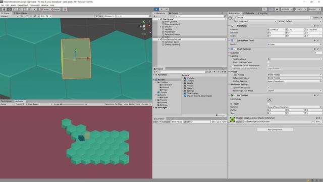This screenshot has height=182, width=323.
Task: Open the Box Collider help icon
Action: coord(314,96)
